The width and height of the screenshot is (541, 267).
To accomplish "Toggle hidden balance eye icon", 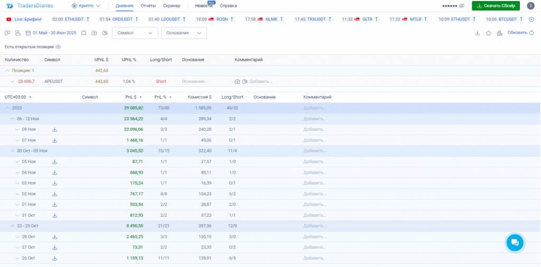I will point(462,6).
